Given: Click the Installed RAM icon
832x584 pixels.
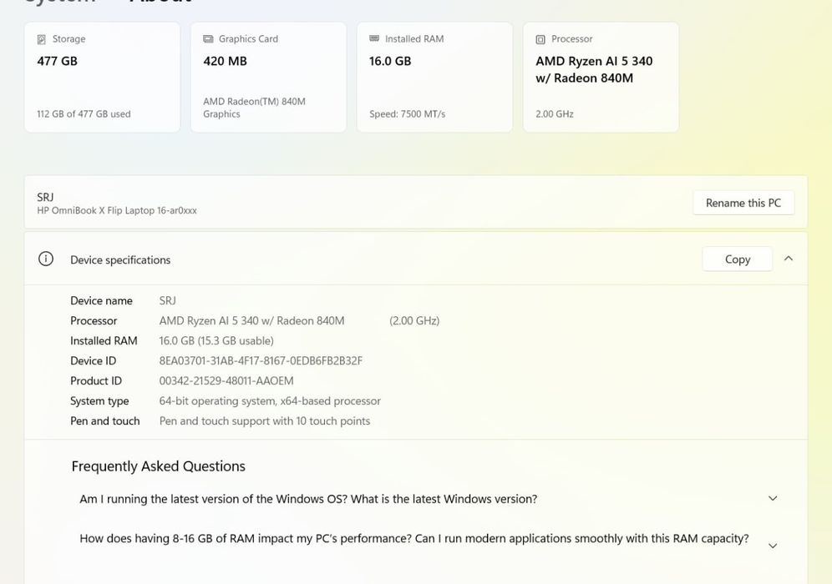Looking at the screenshot, I should coord(374,39).
